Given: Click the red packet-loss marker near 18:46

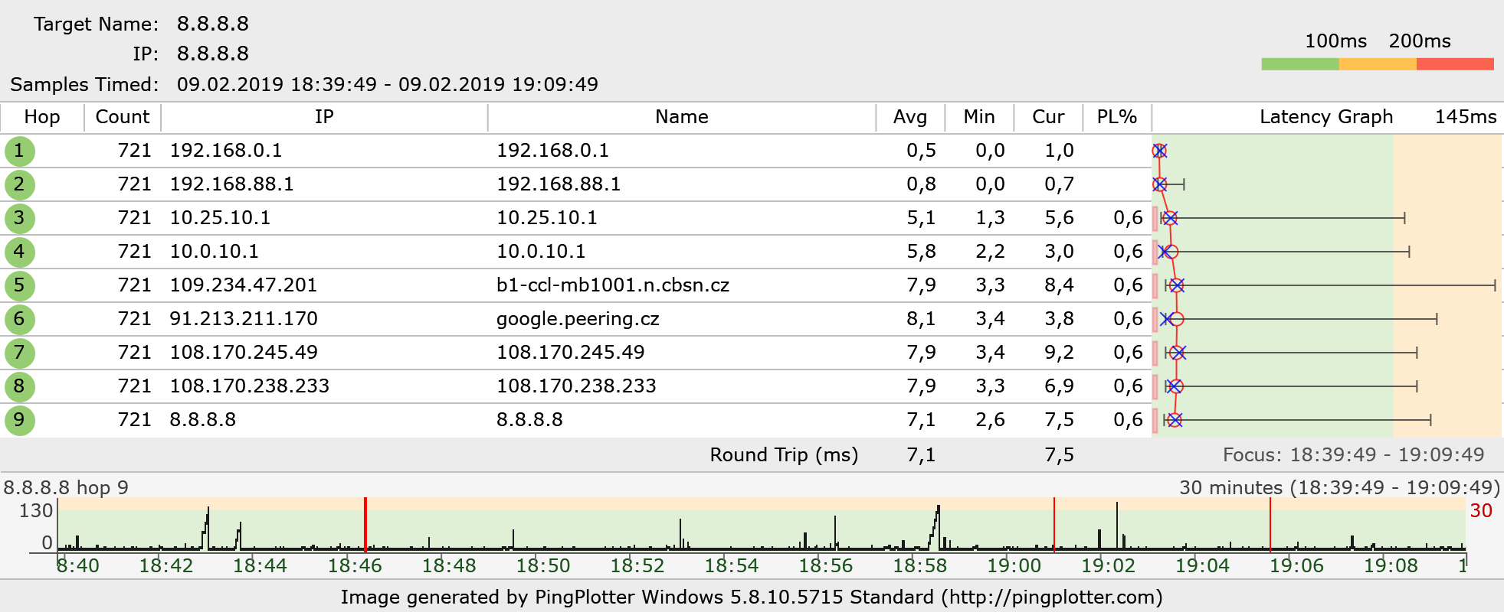Looking at the screenshot, I should 365,524.
